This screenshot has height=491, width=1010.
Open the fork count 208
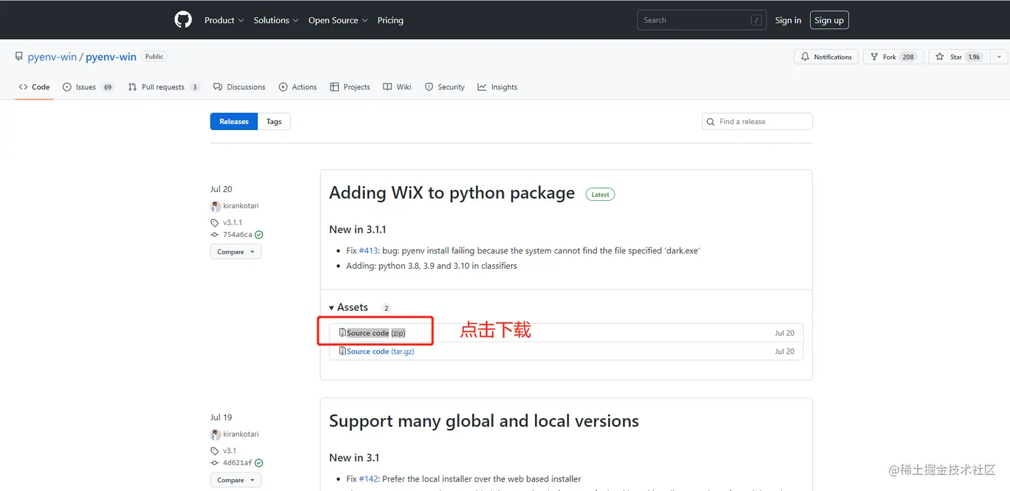pos(908,57)
